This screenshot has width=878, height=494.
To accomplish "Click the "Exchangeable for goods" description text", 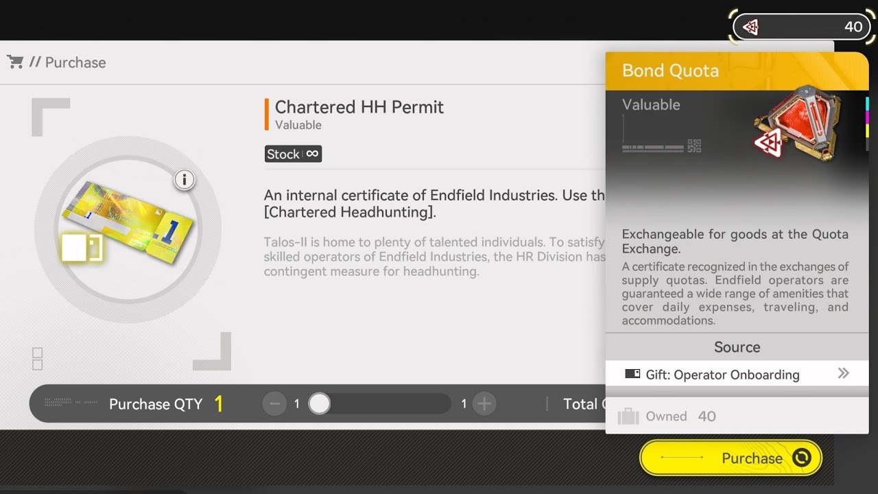I will click(735, 242).
